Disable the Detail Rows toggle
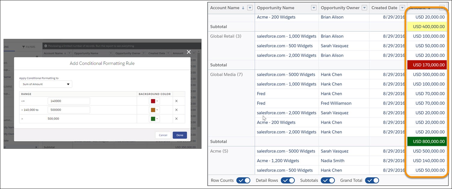Screen dimensions: 452x189 coord(288,180)
